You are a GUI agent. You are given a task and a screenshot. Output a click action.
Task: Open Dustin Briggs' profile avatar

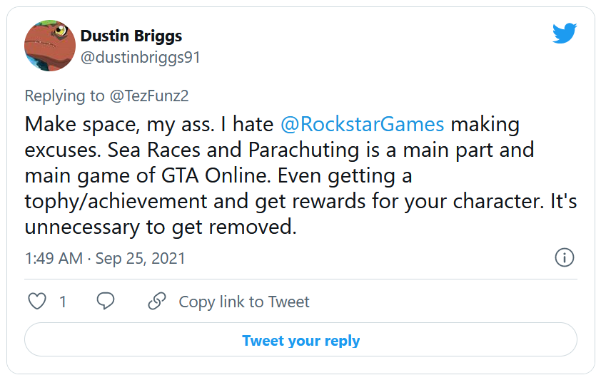tap(50, 46)
